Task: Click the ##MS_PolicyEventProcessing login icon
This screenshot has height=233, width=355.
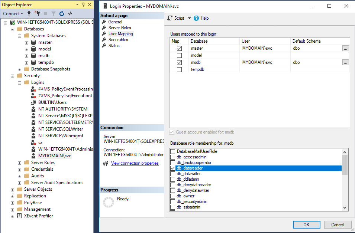Action: tap(33, 89)
